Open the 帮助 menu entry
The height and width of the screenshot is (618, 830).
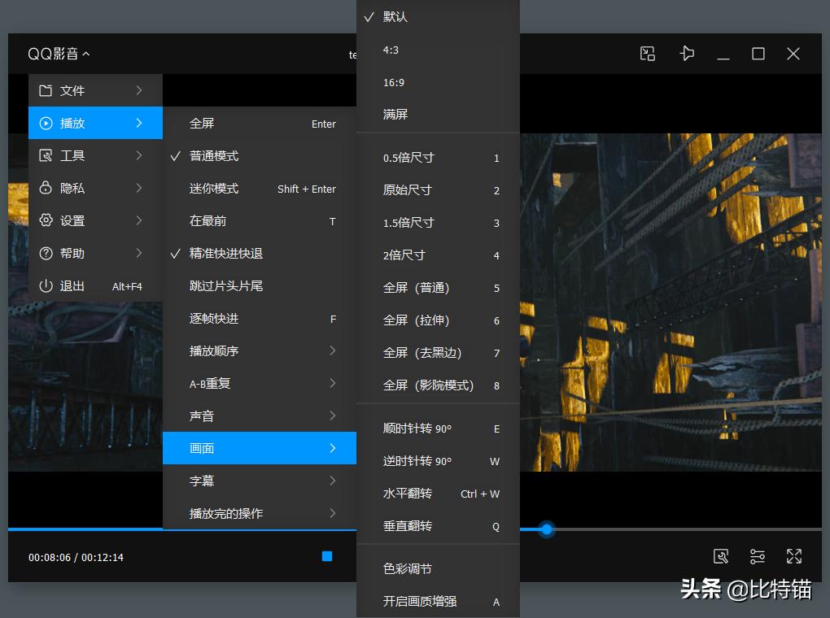tap(72, 253)
